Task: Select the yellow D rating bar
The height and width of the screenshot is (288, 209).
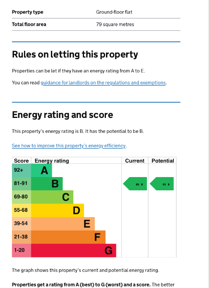Action: point(58,210)
